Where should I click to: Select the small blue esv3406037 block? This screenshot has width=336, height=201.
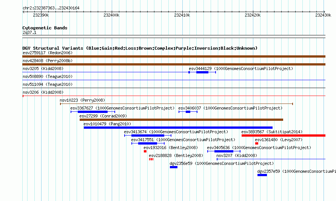tap(188, 112)
